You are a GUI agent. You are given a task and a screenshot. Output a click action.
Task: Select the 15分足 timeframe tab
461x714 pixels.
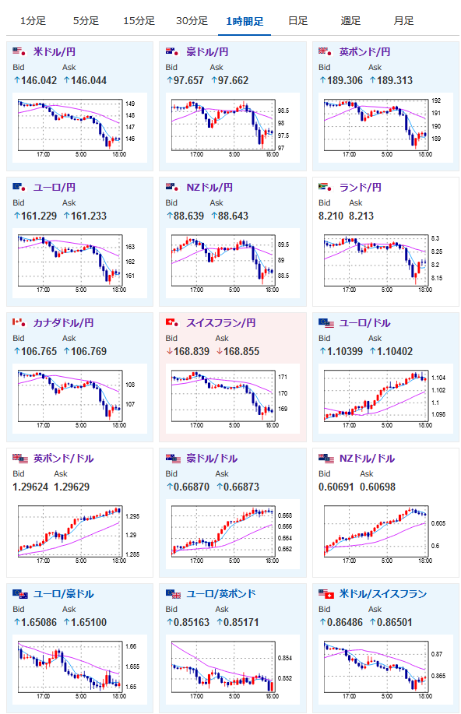pyautogui.click(x=139, y=21)
